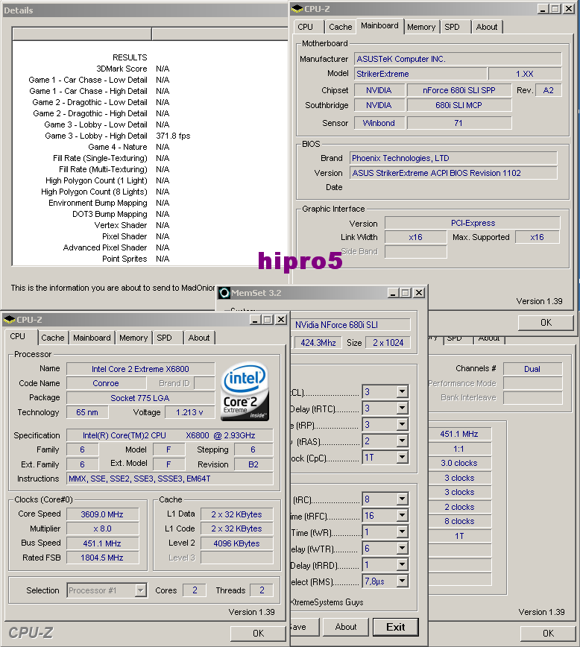Click the Channels # Dual value
580x647 pixels.
[532, 369]
